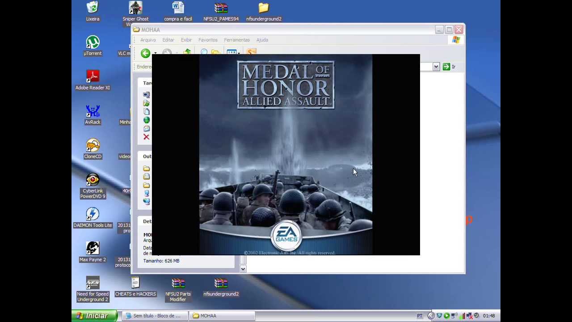Click the globe publish-to-web task icon
This screenshot has height=322, width=572.
(146, 120)
